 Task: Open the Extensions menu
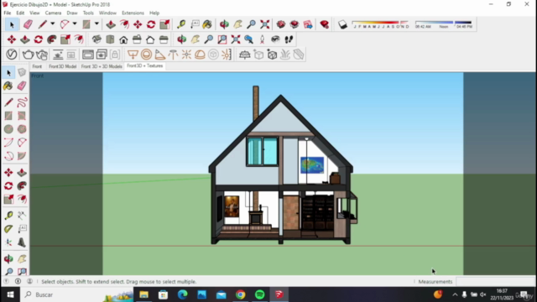[133, 13]
